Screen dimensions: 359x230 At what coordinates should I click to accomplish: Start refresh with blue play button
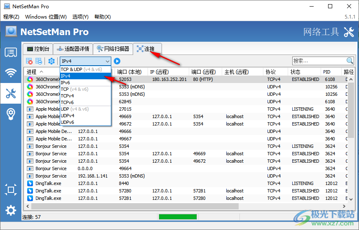click(x=117, y=61)
